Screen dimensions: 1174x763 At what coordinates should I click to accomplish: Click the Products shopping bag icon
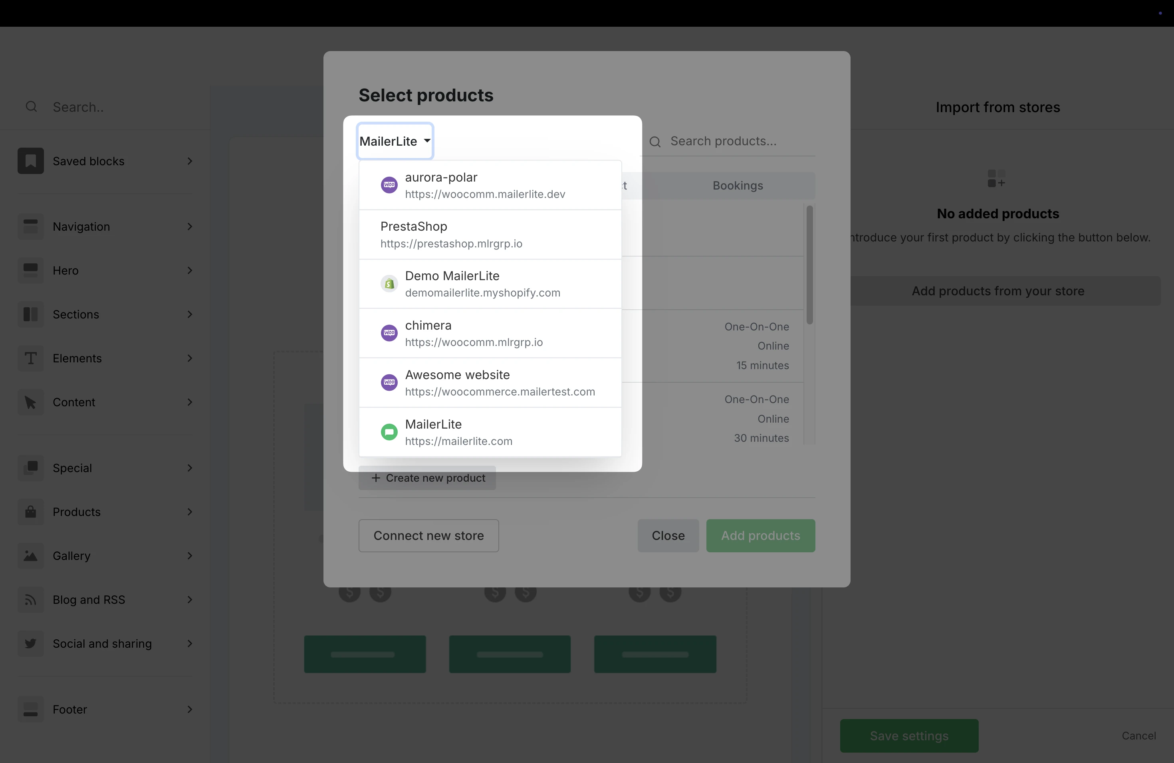coord(31,512)
